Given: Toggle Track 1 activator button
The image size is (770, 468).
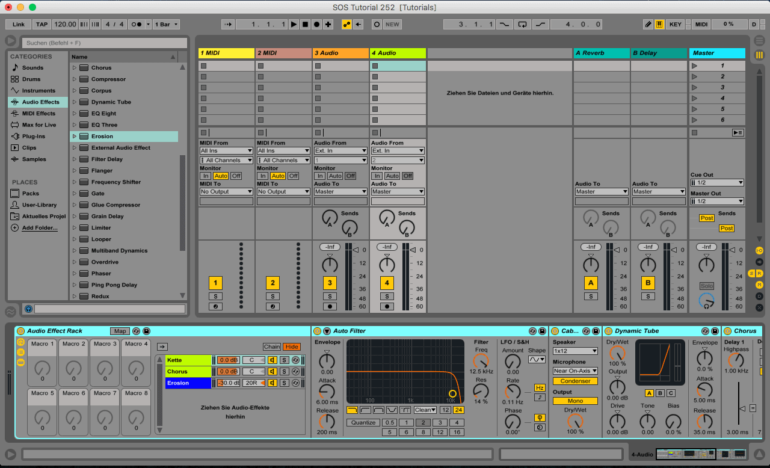Looking at the screenshot, I should coord(215,283).
